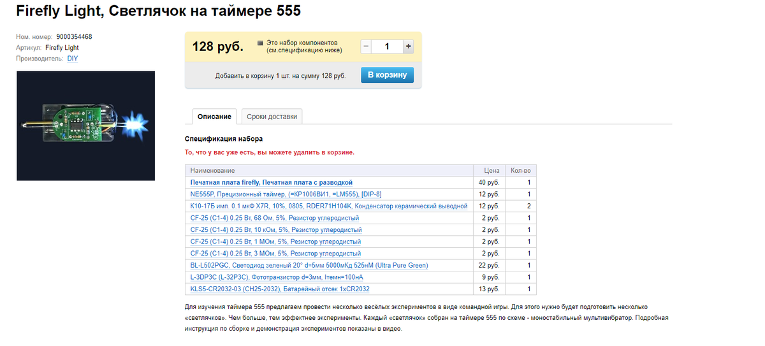Click the 'Это набор компонентов' note text
This screenshot has width=765, height=346.
(x=304, y=47)
